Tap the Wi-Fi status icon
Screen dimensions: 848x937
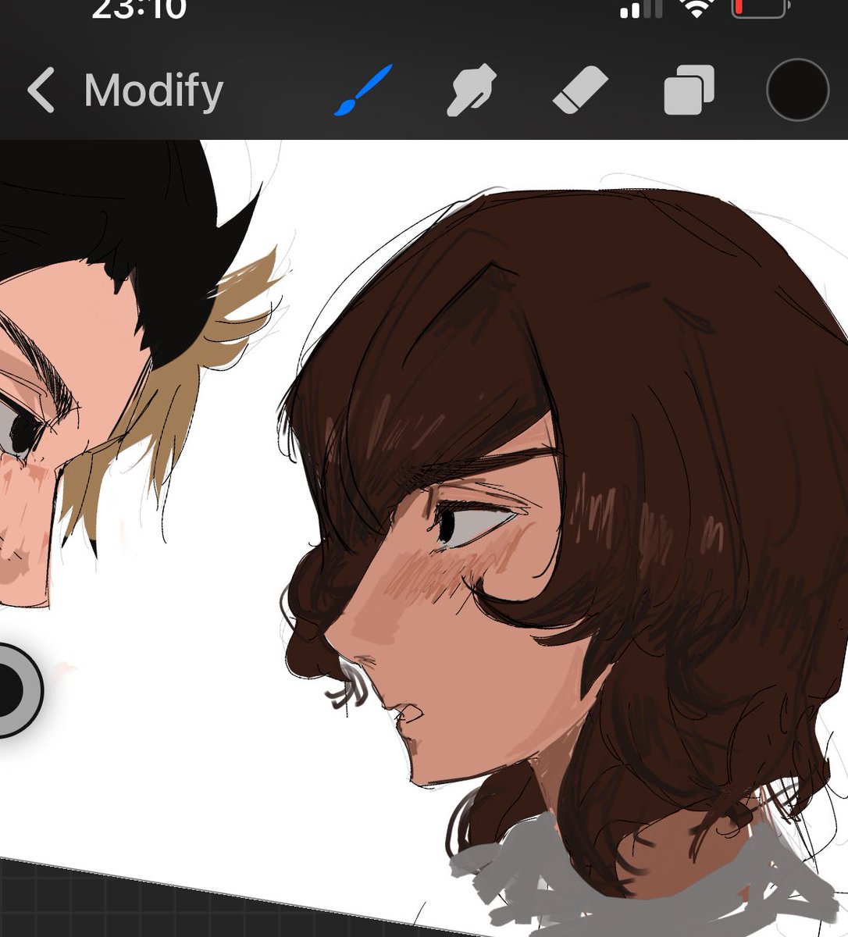[697, 9]
